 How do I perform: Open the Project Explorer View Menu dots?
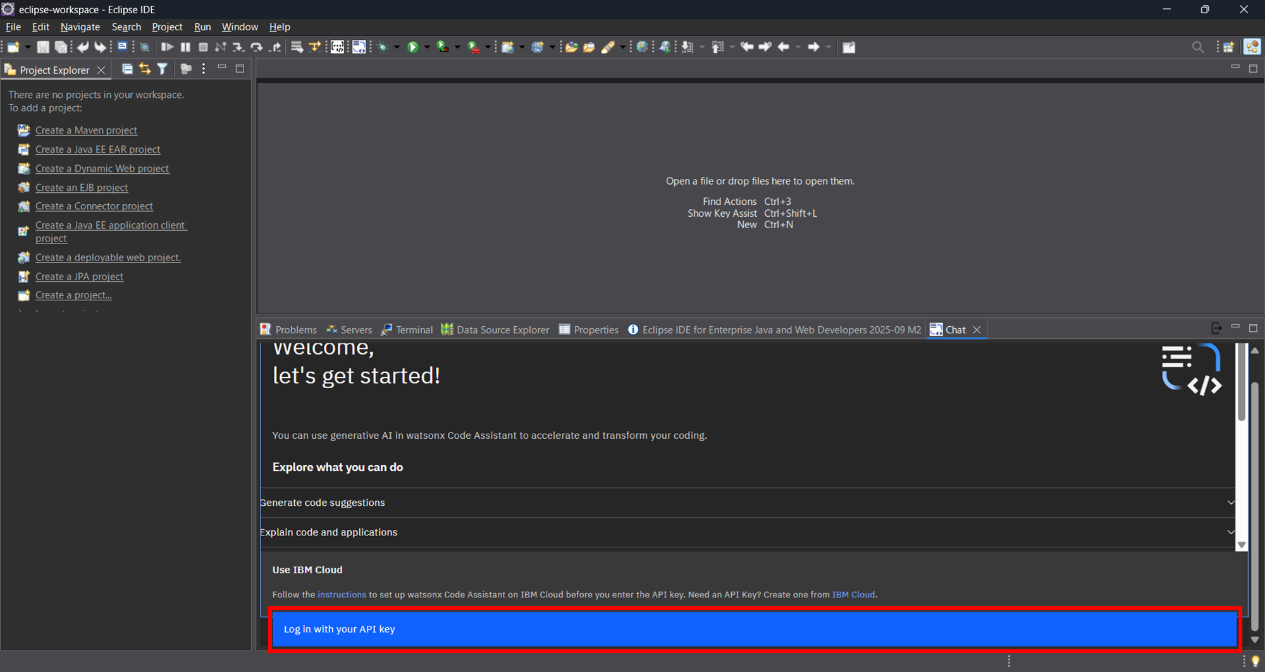click(204, 69)
